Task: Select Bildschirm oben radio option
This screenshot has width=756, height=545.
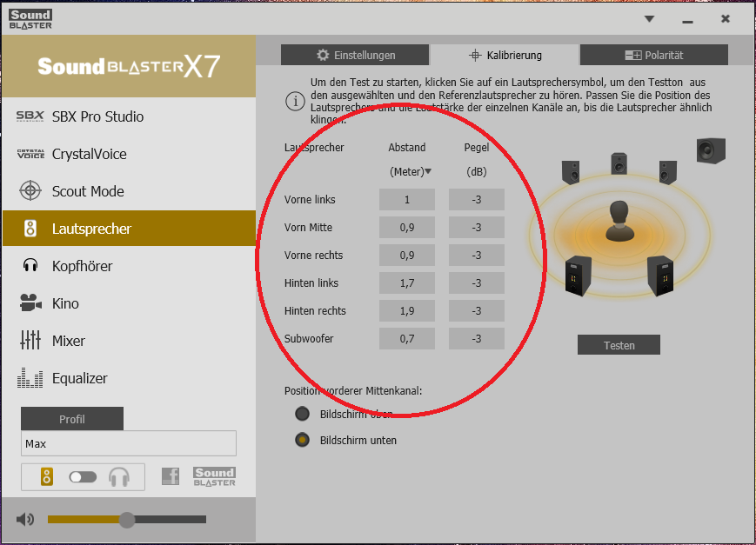Action: pos(302,414)
